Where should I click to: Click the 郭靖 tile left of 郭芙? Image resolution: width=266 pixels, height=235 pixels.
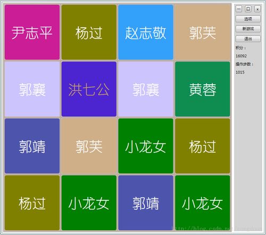pos(32,146)
